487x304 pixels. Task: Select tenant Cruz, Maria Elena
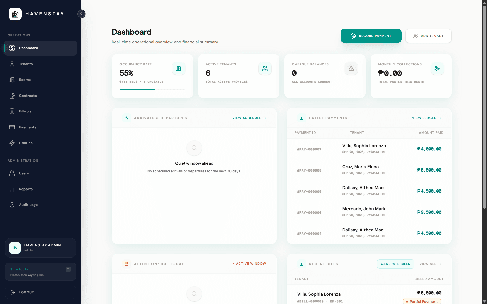coord(360,167)
